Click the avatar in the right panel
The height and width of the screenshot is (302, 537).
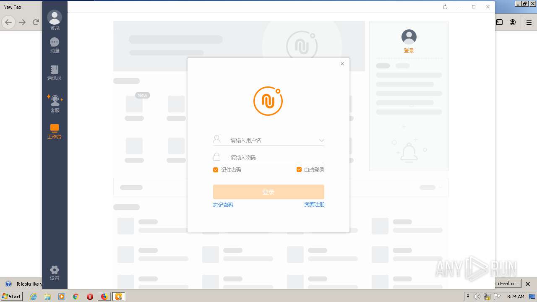(x=409, y=37)
